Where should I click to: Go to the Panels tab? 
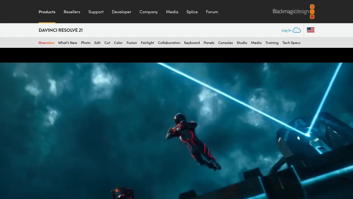(209, 43)
